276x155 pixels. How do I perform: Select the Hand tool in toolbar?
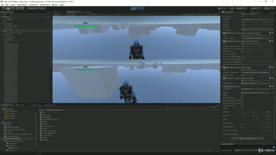click(x=4, y=9)
